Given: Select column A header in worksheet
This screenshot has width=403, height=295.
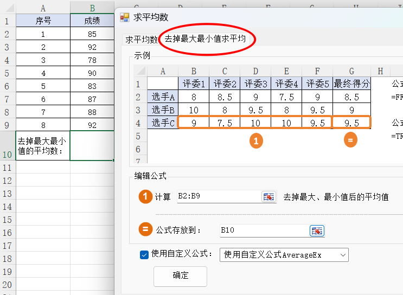Looking at the screenshot, I should [x=43, y=8].
